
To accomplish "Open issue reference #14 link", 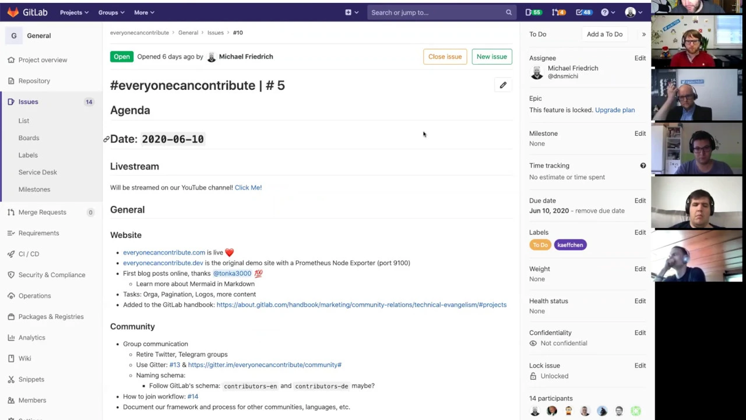I will [192, 397].
